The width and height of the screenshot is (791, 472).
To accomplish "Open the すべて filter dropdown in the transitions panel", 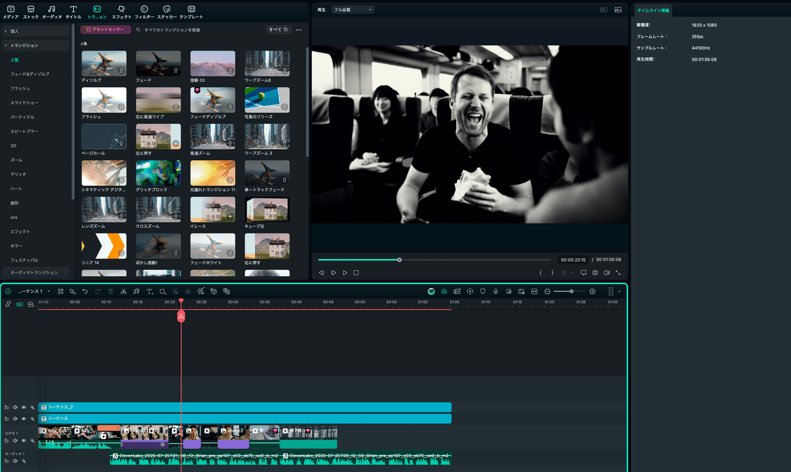I will click(277, 30).
